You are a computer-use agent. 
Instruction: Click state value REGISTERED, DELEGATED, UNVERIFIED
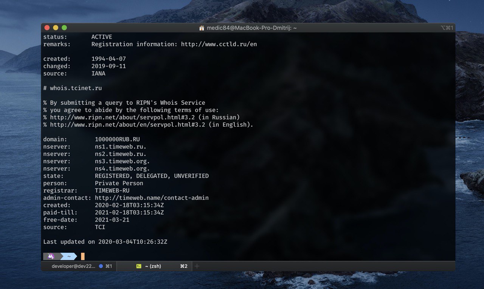(152, 176)
